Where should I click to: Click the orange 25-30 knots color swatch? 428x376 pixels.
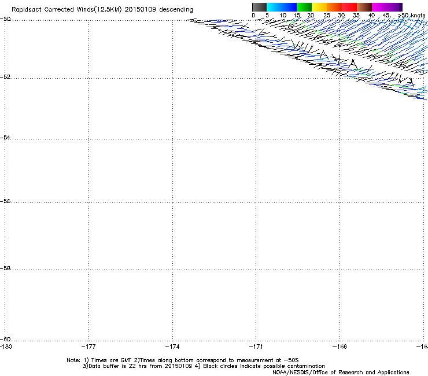click(x=334, y=7)
